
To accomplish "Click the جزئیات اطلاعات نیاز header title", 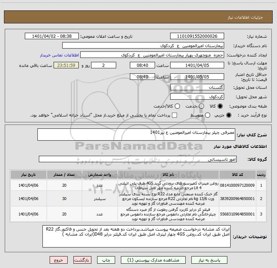I will click(x=245, y=17).
